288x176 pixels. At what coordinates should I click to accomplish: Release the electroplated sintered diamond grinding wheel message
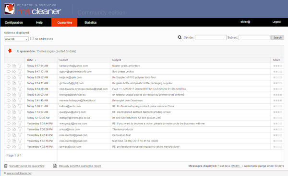pos(9,112)
